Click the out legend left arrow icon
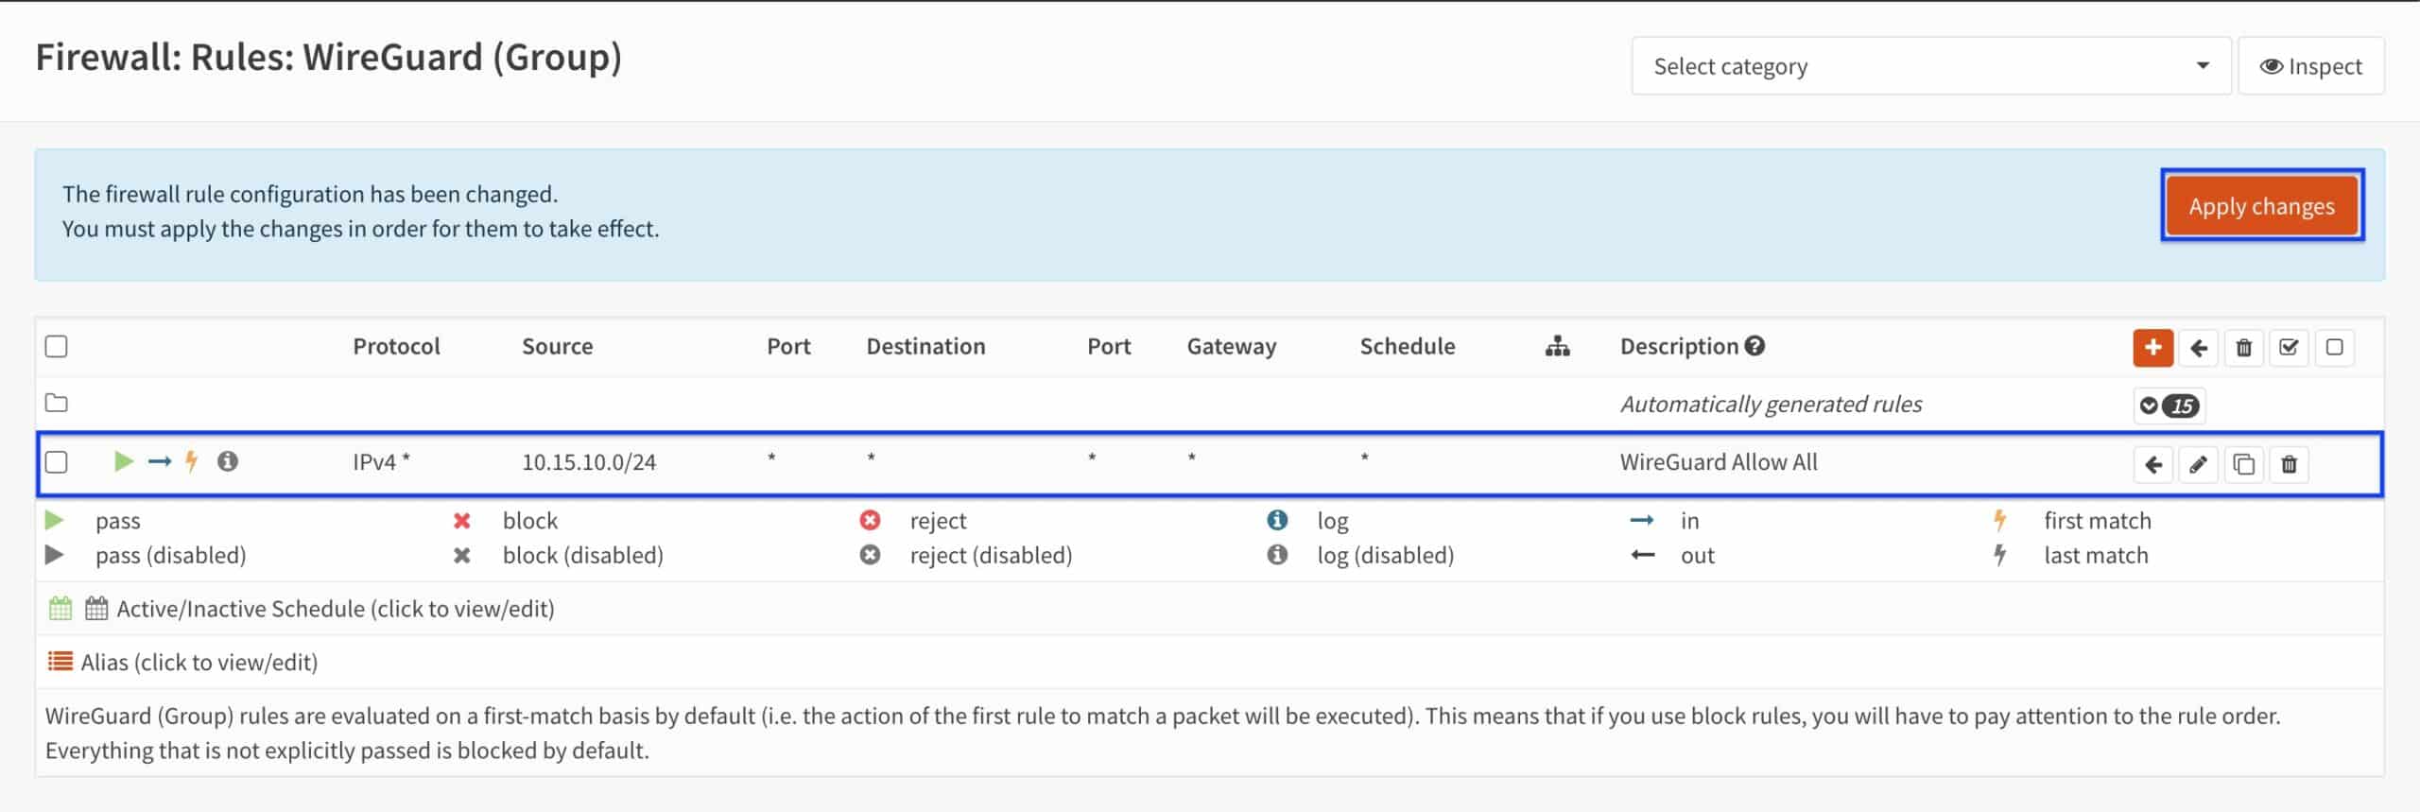Screen dimensions: 2420x812 pyautogui.click(x=1642, y=555)
